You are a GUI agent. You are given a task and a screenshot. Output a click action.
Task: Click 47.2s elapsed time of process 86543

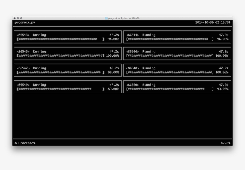point(114,35)
